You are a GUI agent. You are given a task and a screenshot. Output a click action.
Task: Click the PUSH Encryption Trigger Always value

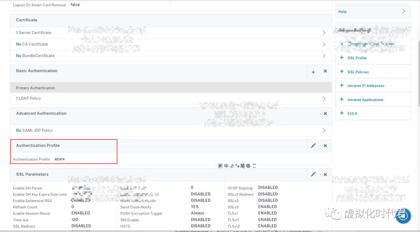(198, 213)
